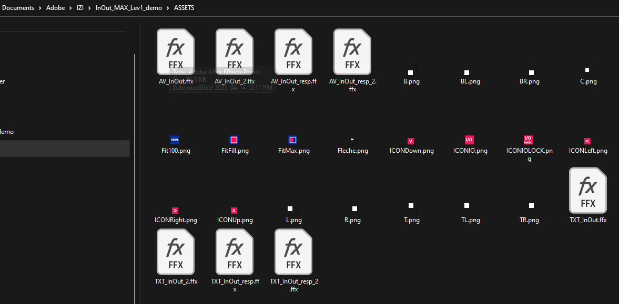Select the TXT_InOut_resp.ffx preset file icon
This screenshot has width=619, height=304.
coord(235,252)
